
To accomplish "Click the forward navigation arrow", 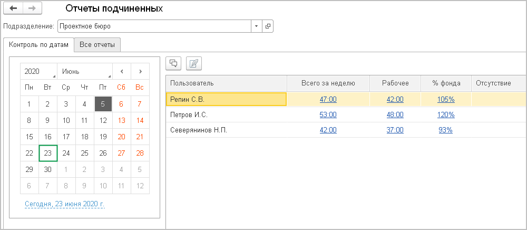I will (x=32, y=9).
